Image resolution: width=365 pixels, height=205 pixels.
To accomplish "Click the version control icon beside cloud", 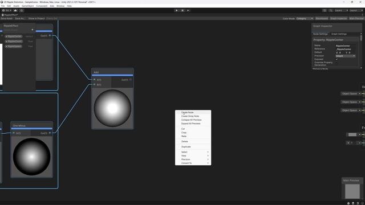I will [22, 10].
